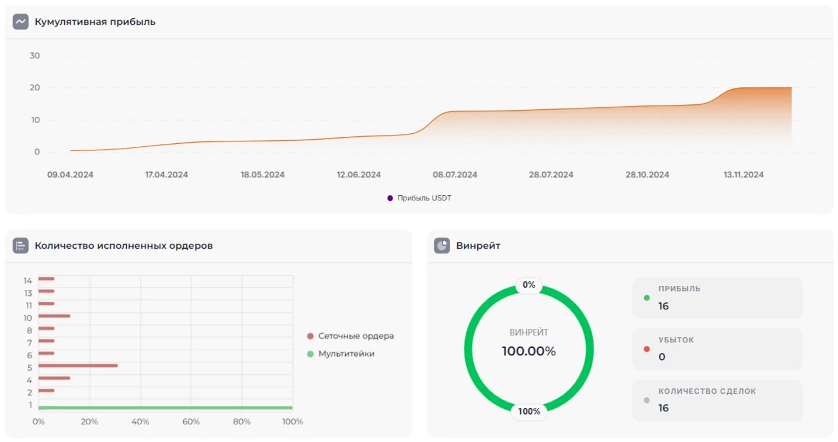Open the Количество сделок stat card value
The height and width of the screenshot is (442, 838).
[664, 408]
